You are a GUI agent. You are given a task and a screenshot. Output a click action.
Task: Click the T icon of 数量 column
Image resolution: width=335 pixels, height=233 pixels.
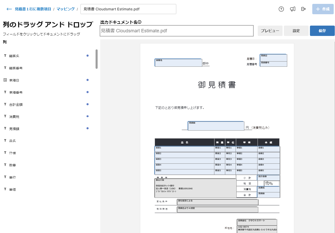pos(5,165)
